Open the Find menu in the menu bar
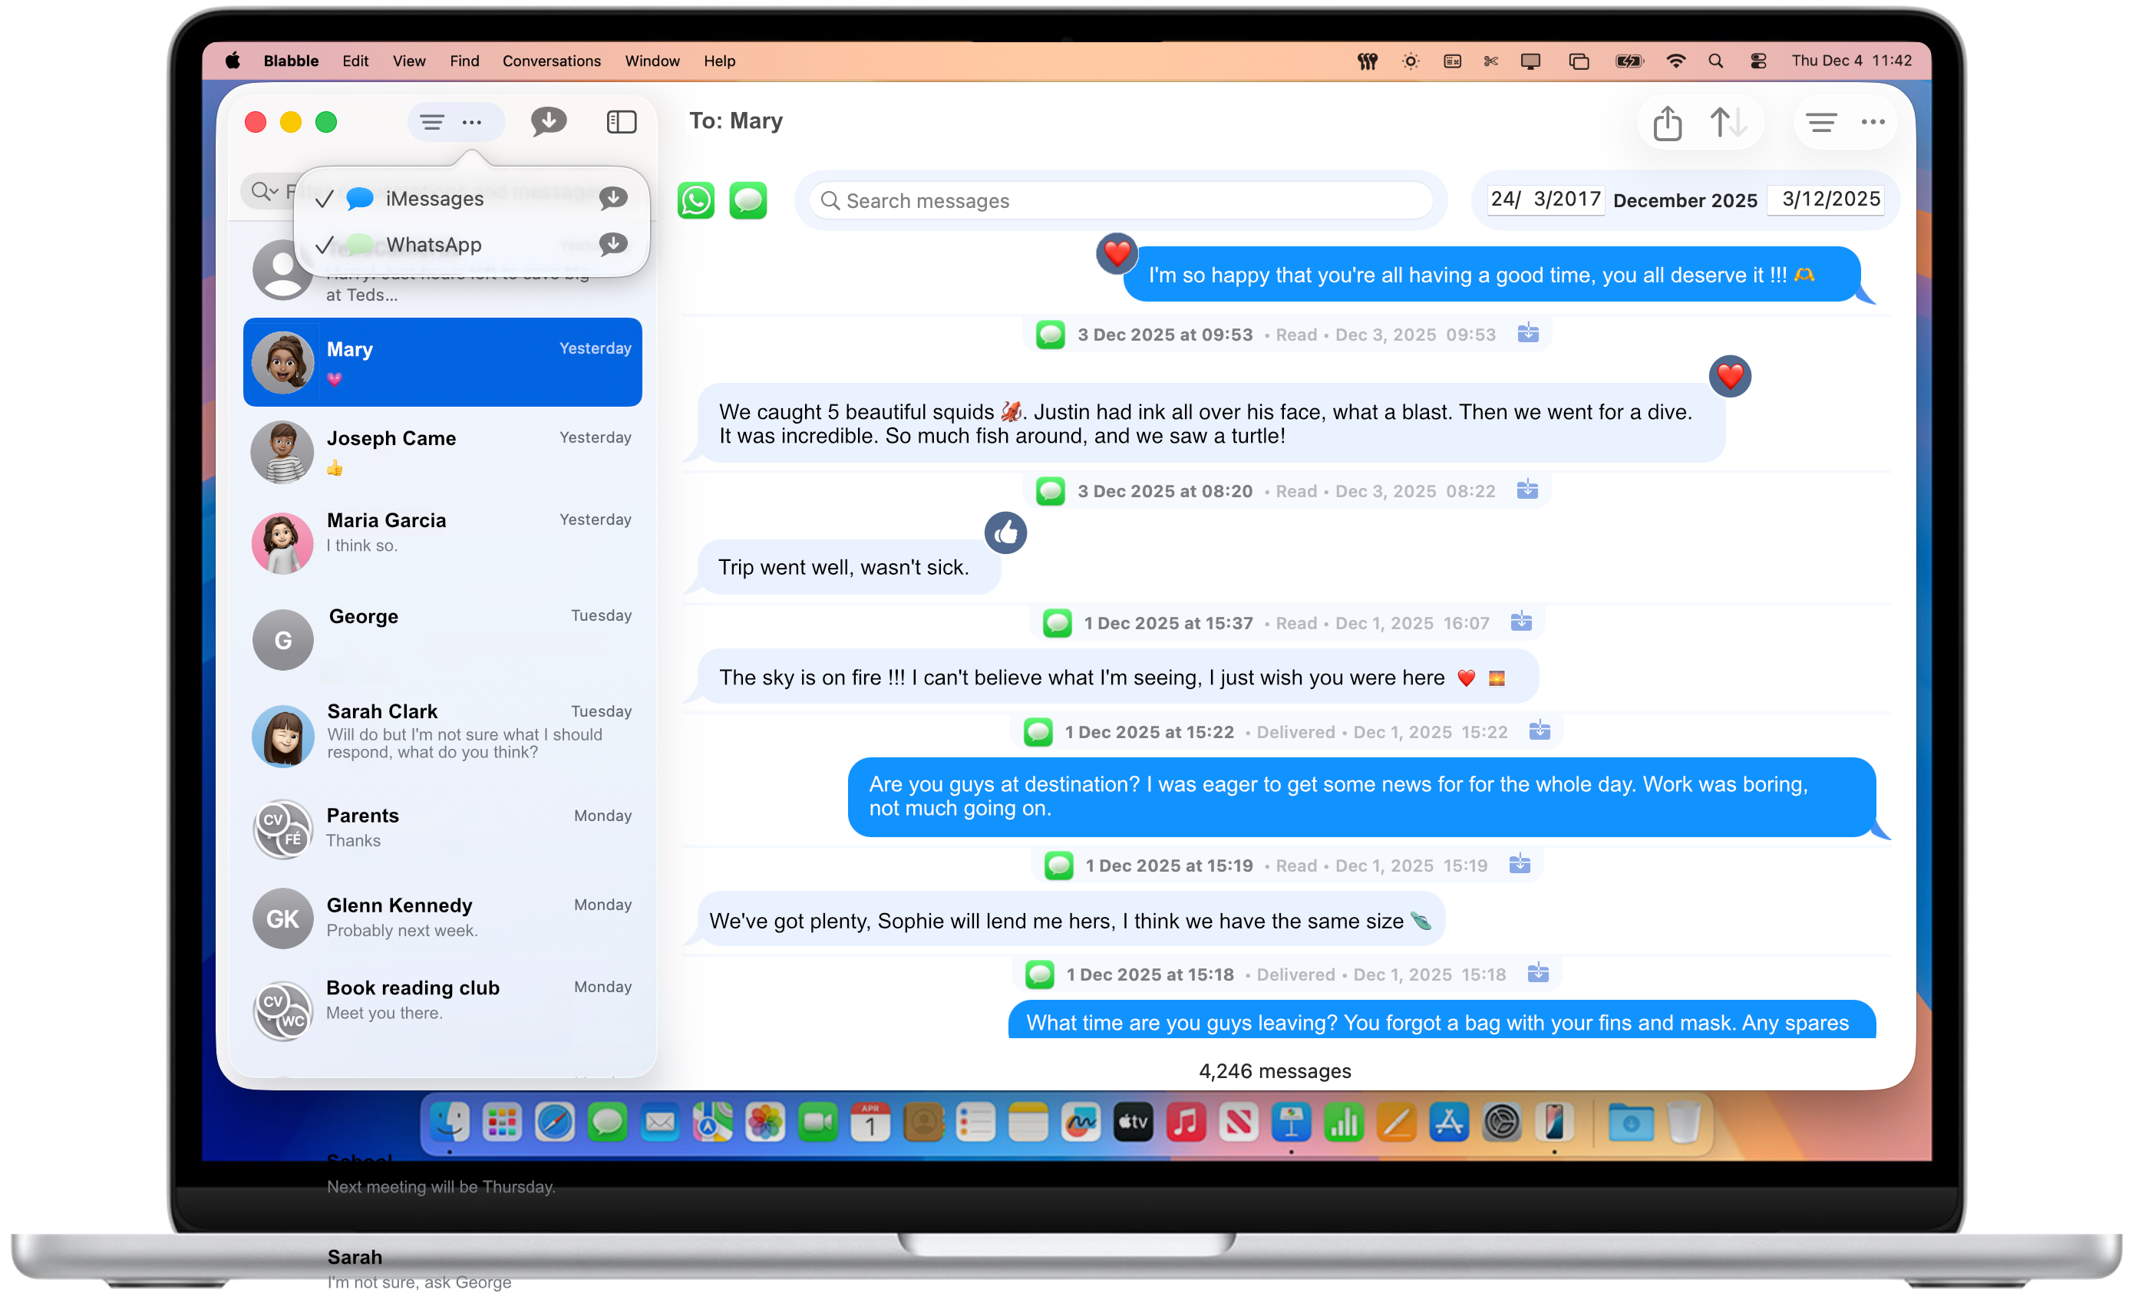This screenshot has height=1296, width=2132. pyautogui.click(x=464, y=61)
